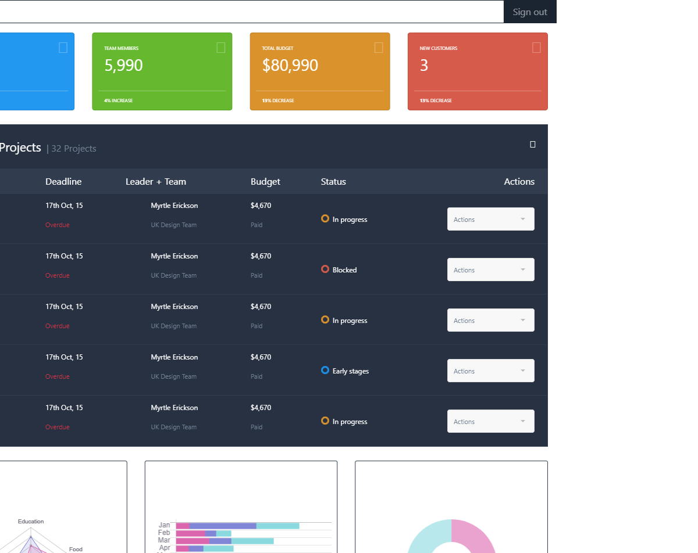Click the In progress status circle in the first row
698x553 pixels.
pyautogui.click(x=325, y=218)
